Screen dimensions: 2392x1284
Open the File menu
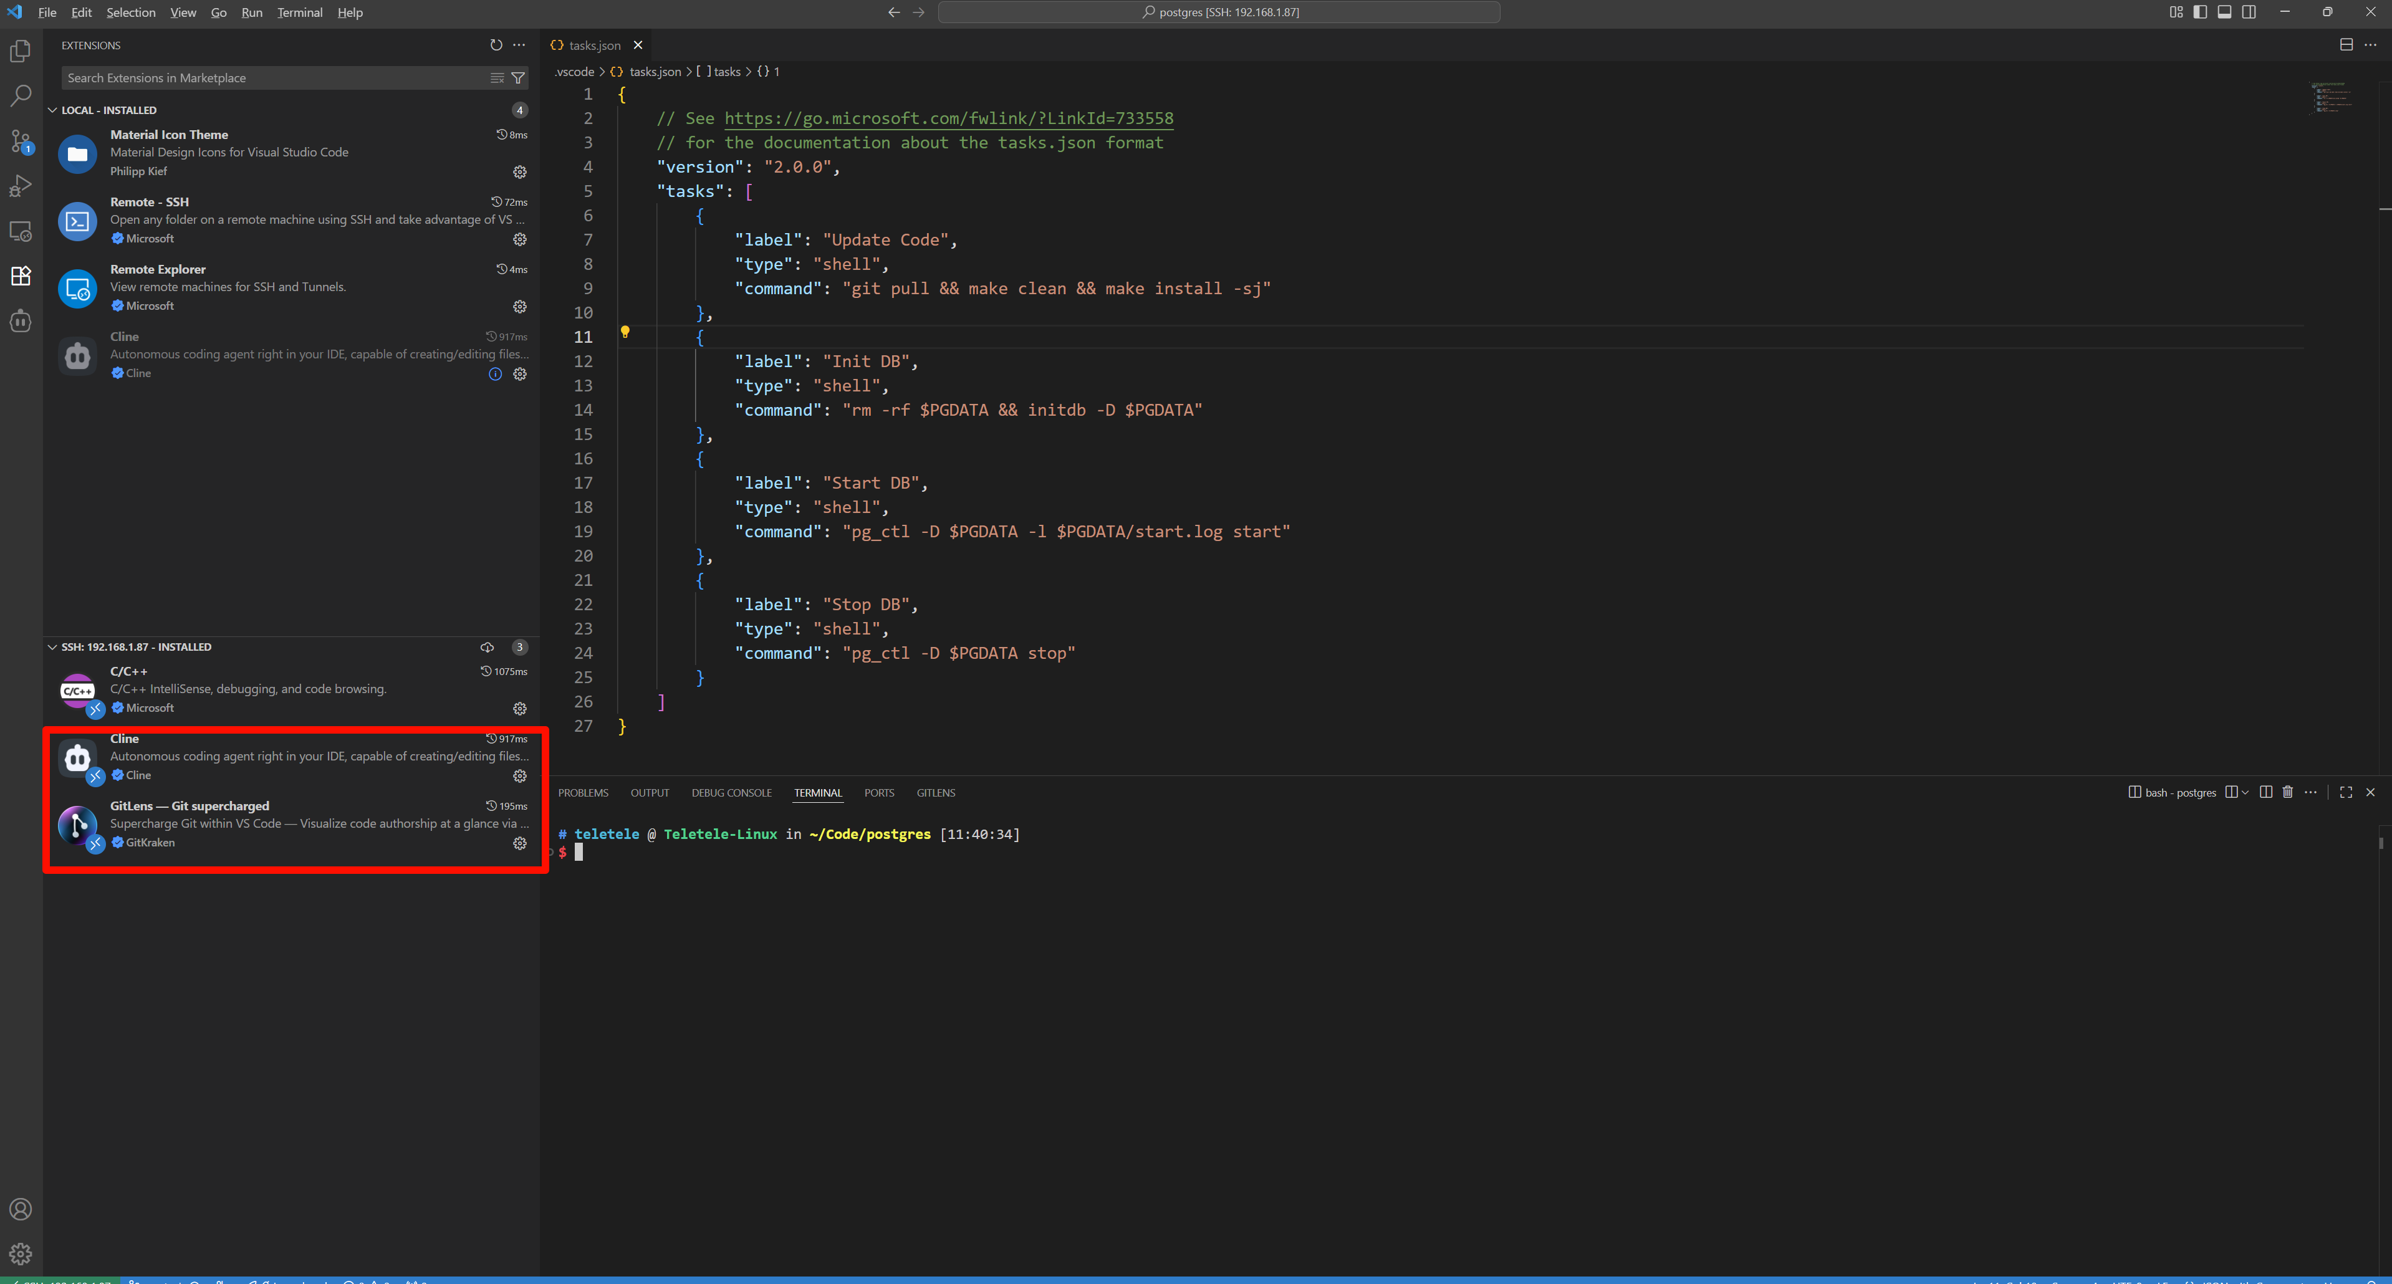pos(46,12)
